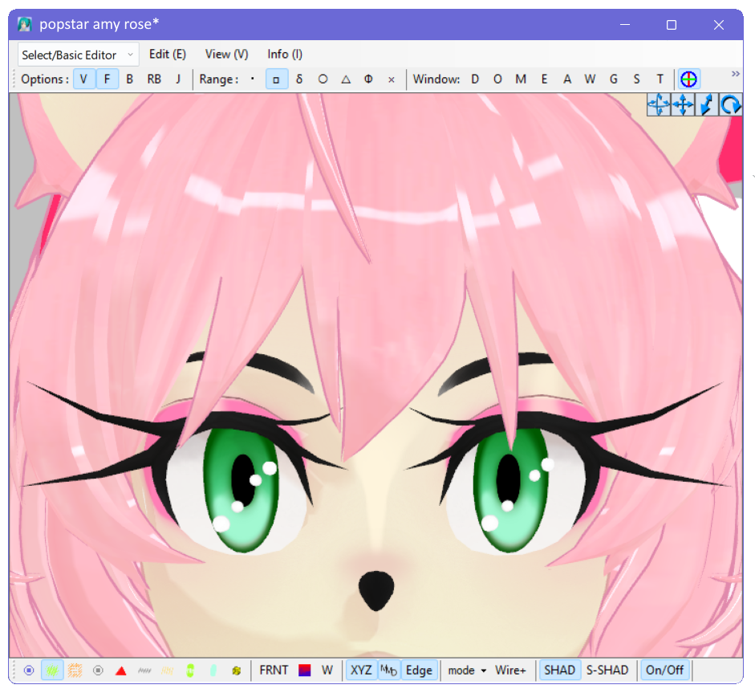Toggle the yellow dashes display icon
Viewport: 755px width, 693px height.
(x=167, y=671)
